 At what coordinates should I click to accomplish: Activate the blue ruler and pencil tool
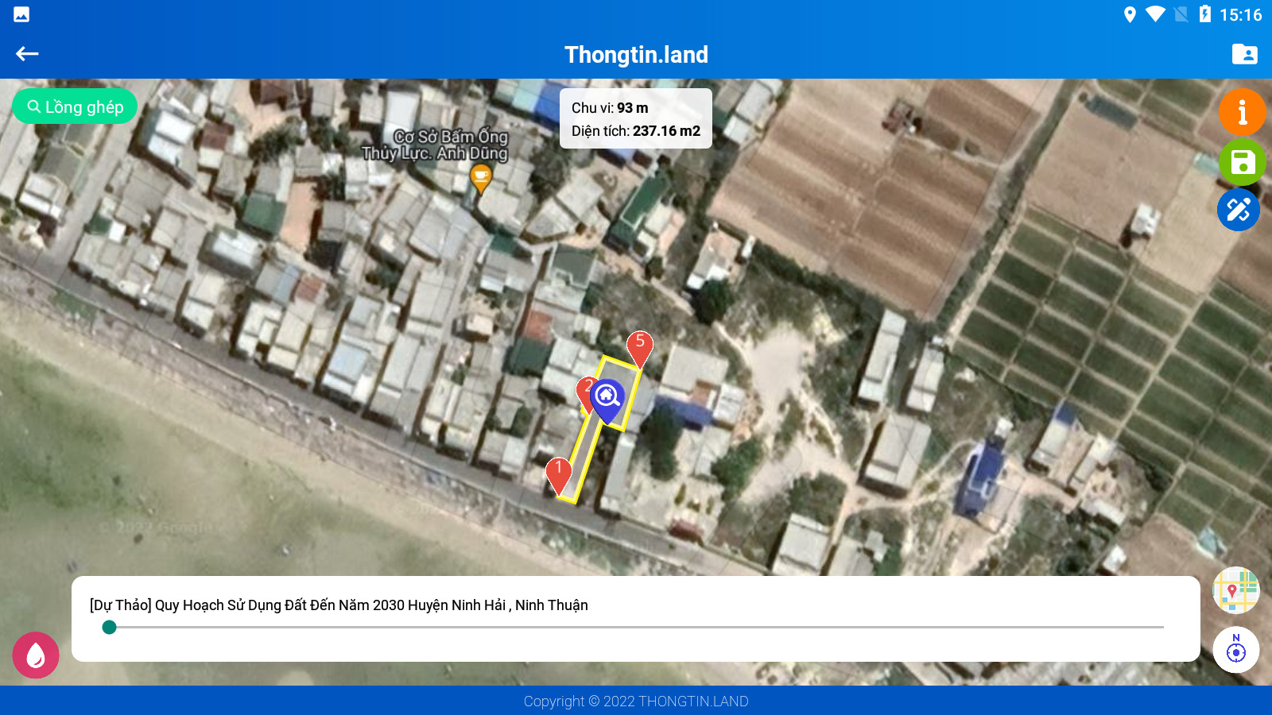pyautogui.click(x=1239, y=210)
